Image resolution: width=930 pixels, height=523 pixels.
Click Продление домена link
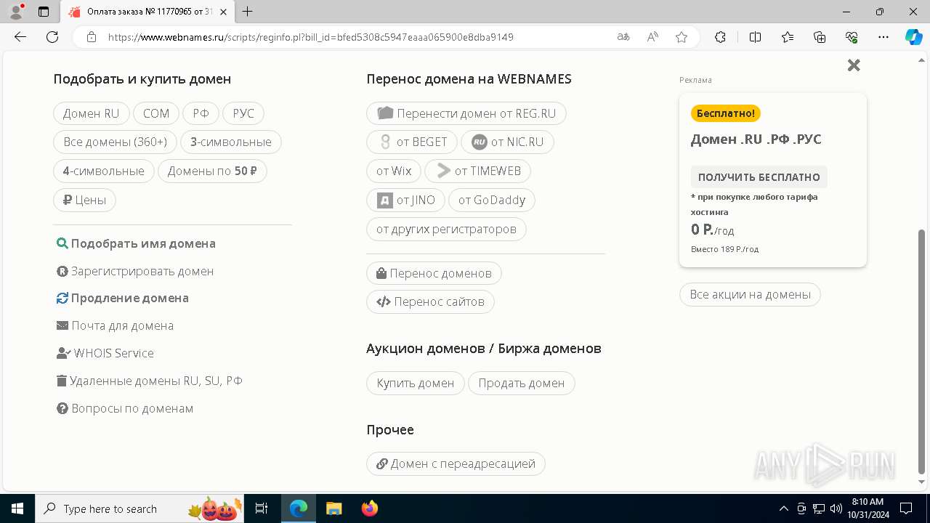(x=123, y=298)
